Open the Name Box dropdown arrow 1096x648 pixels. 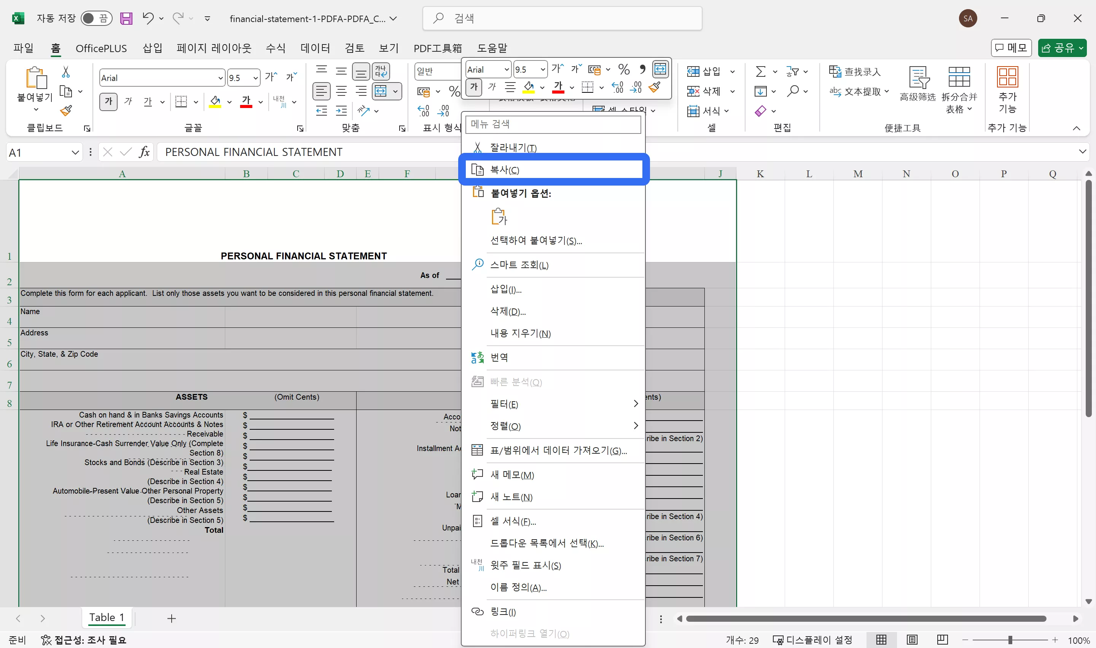pyautogui.click(x=75, y=152)
